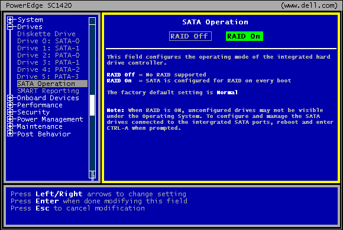Expand the System tree node
Viewport: 343px width, 230px height.
[10, 20]
